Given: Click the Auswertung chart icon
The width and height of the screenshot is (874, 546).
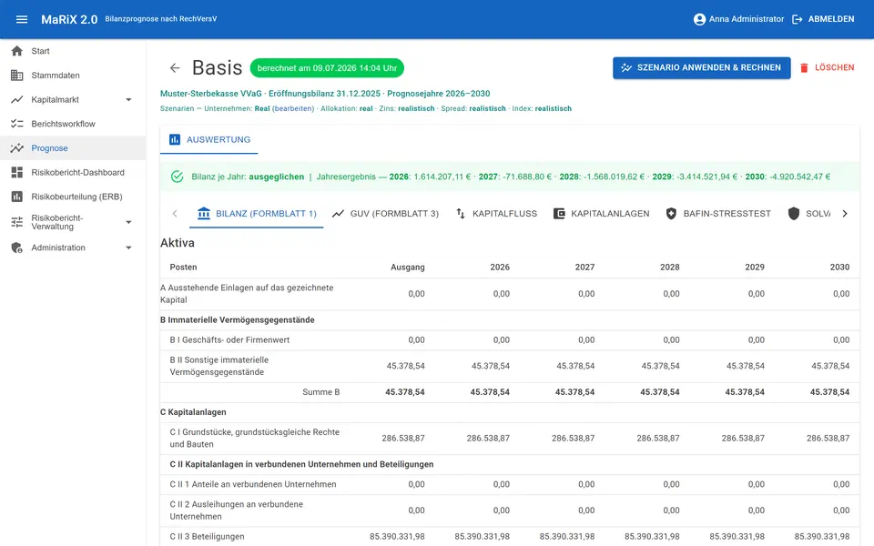Looking at the screenshot, I should (x=175, y=139).
